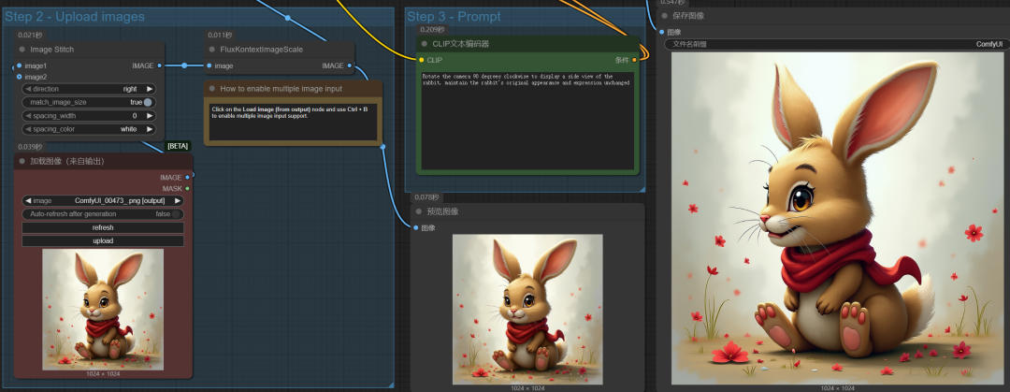The image size is (1010, 392).
Task: Click the IMAGE output port of Image Stitch
Action: click(x=159, y=65)
